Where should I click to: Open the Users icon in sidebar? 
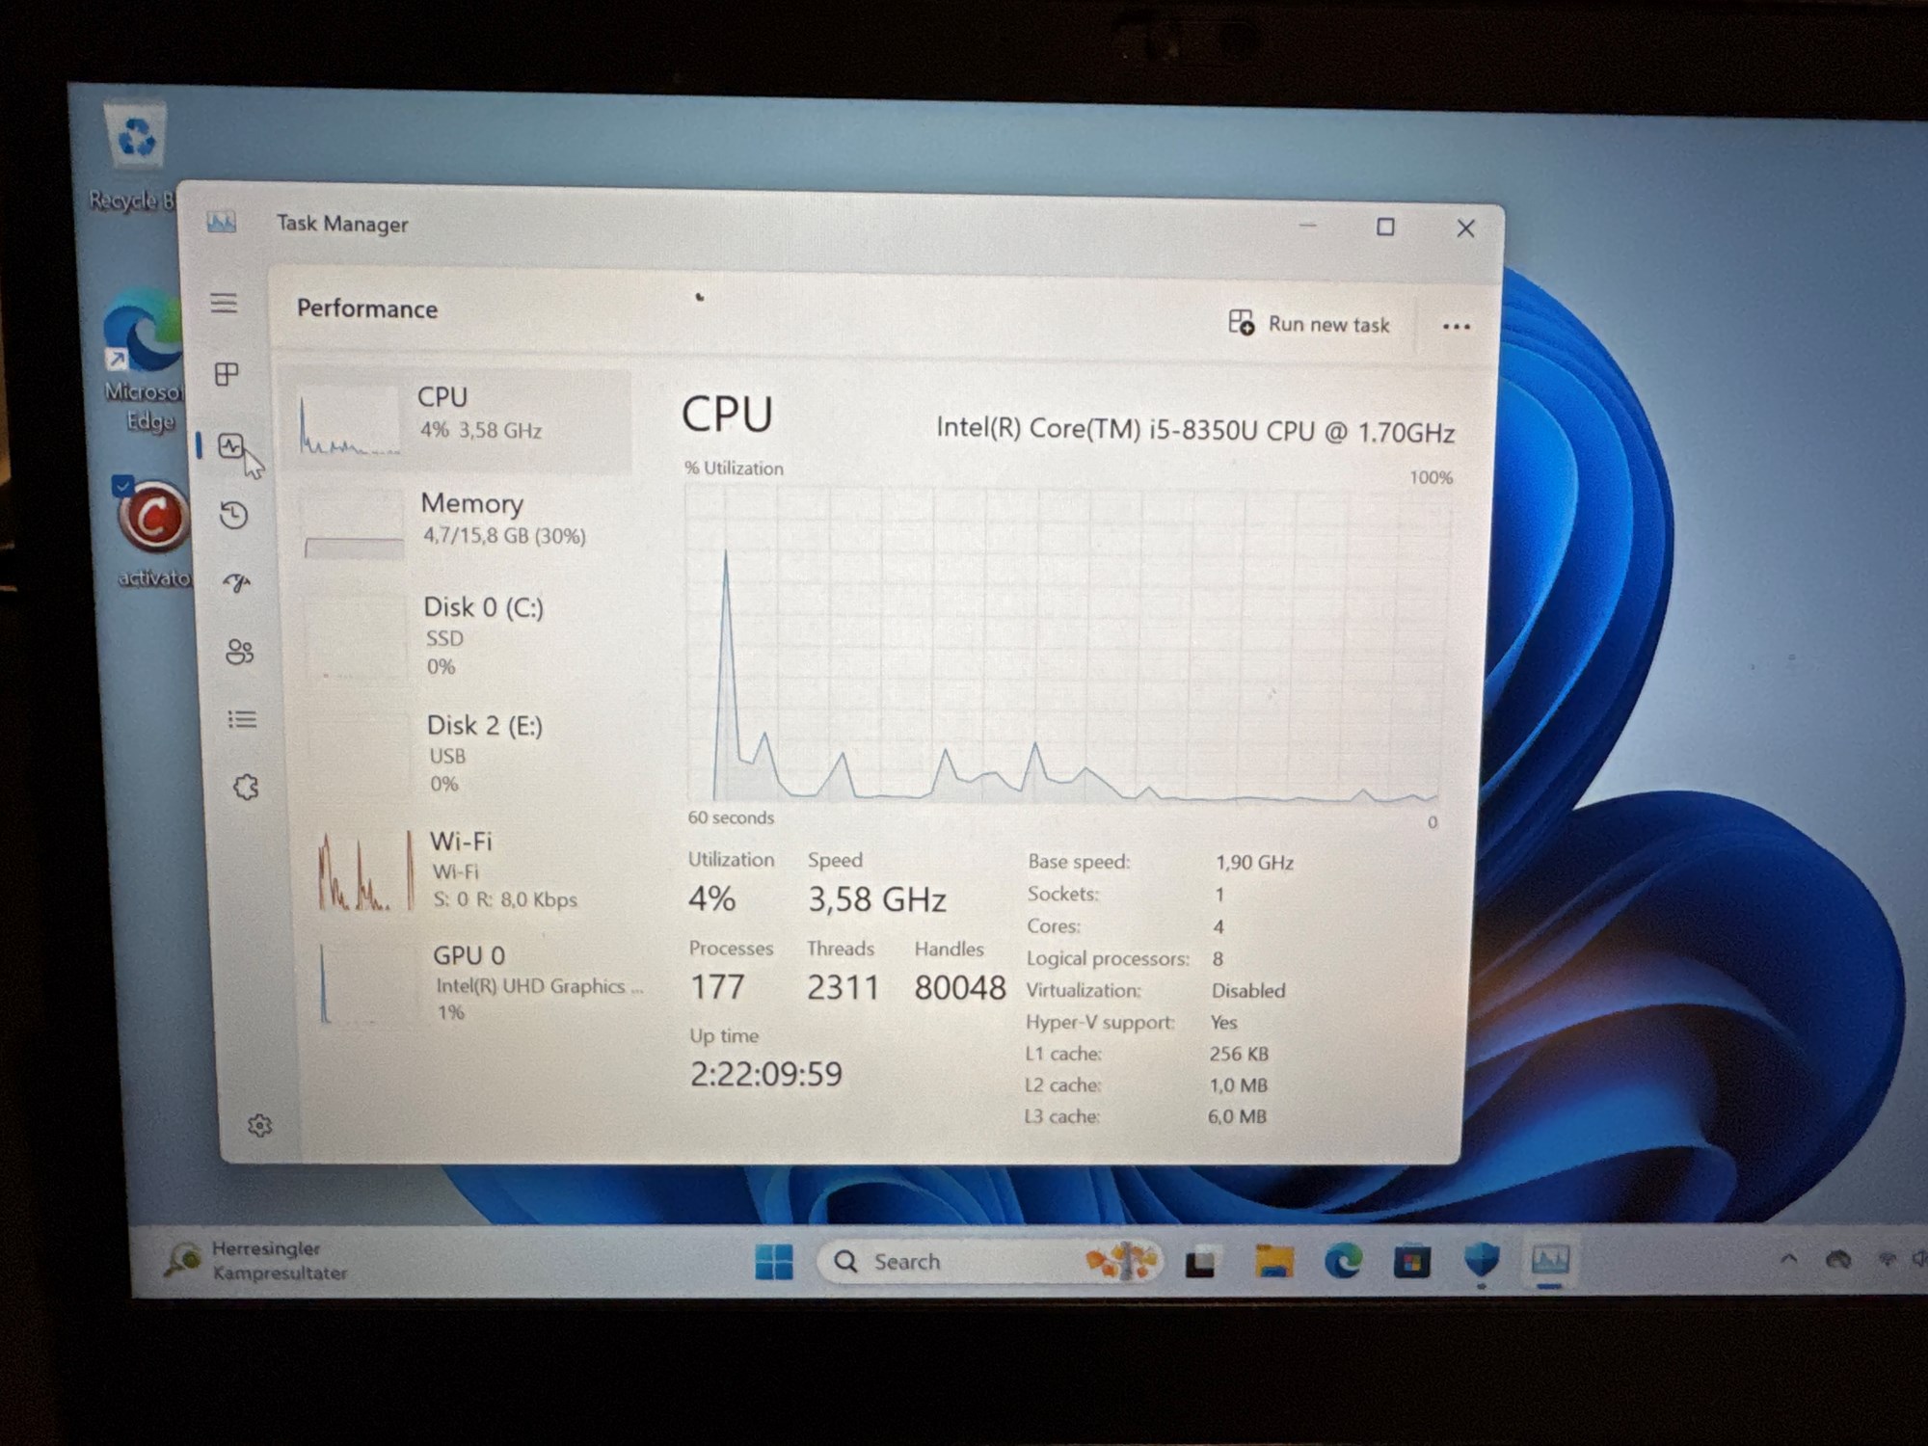click(x=239, y=652)
